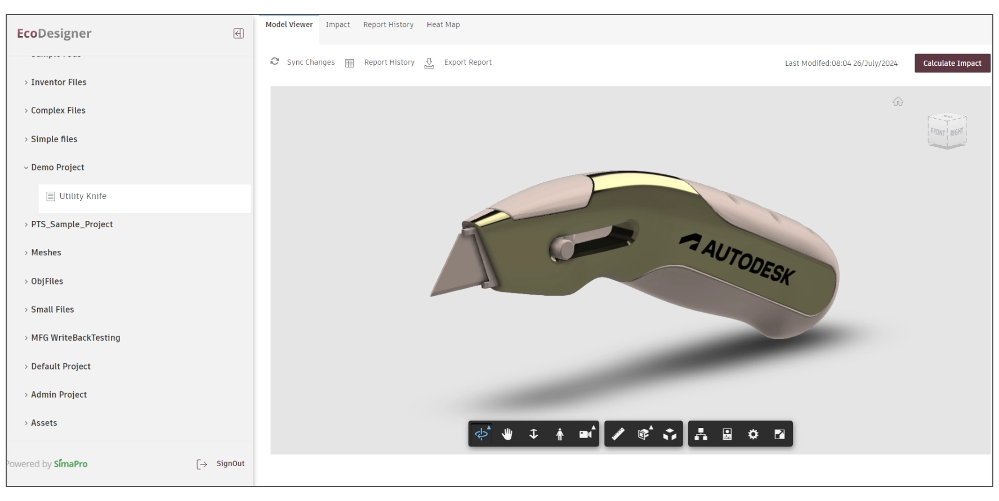999x501 pixels.
Task: Select the Pan hand tool
Action: (507, 434)
